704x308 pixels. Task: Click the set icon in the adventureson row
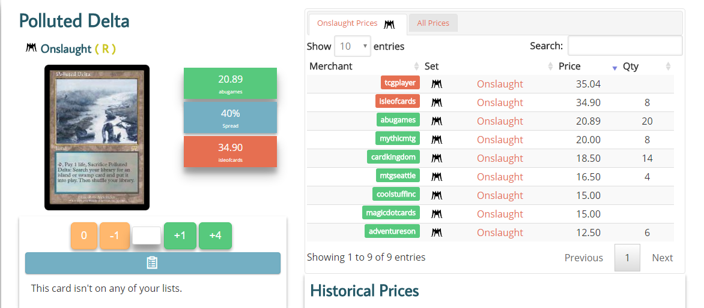pyautogui.click(x=437, y=232)
